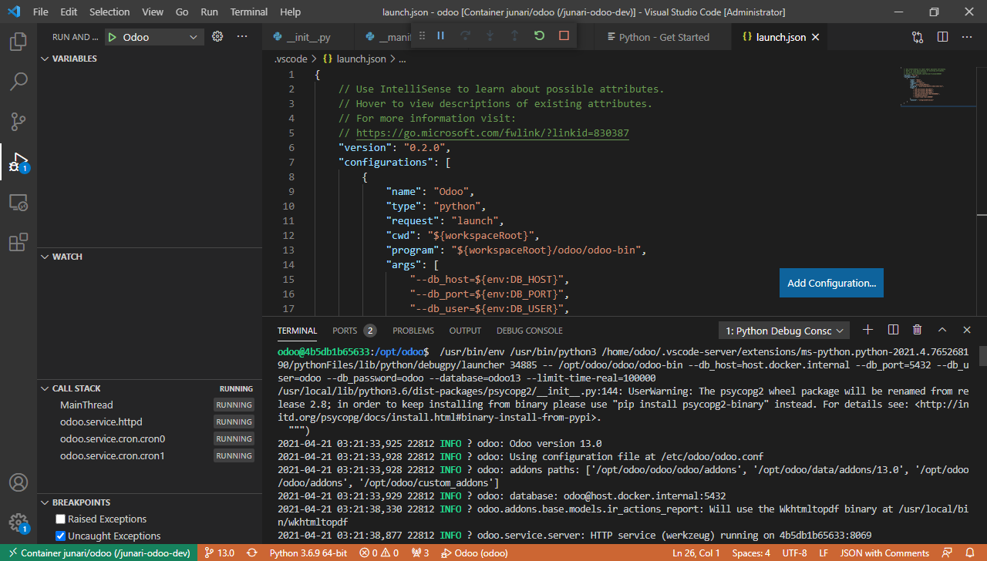Image resolution: width=987 pixels, height=561 pixels.
Task: Stop the debug session
Action: click(x=564, y=36)
